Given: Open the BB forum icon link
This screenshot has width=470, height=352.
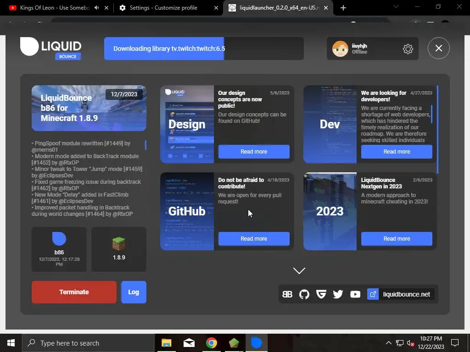Looking at the screenshot, I should (287, 294).
